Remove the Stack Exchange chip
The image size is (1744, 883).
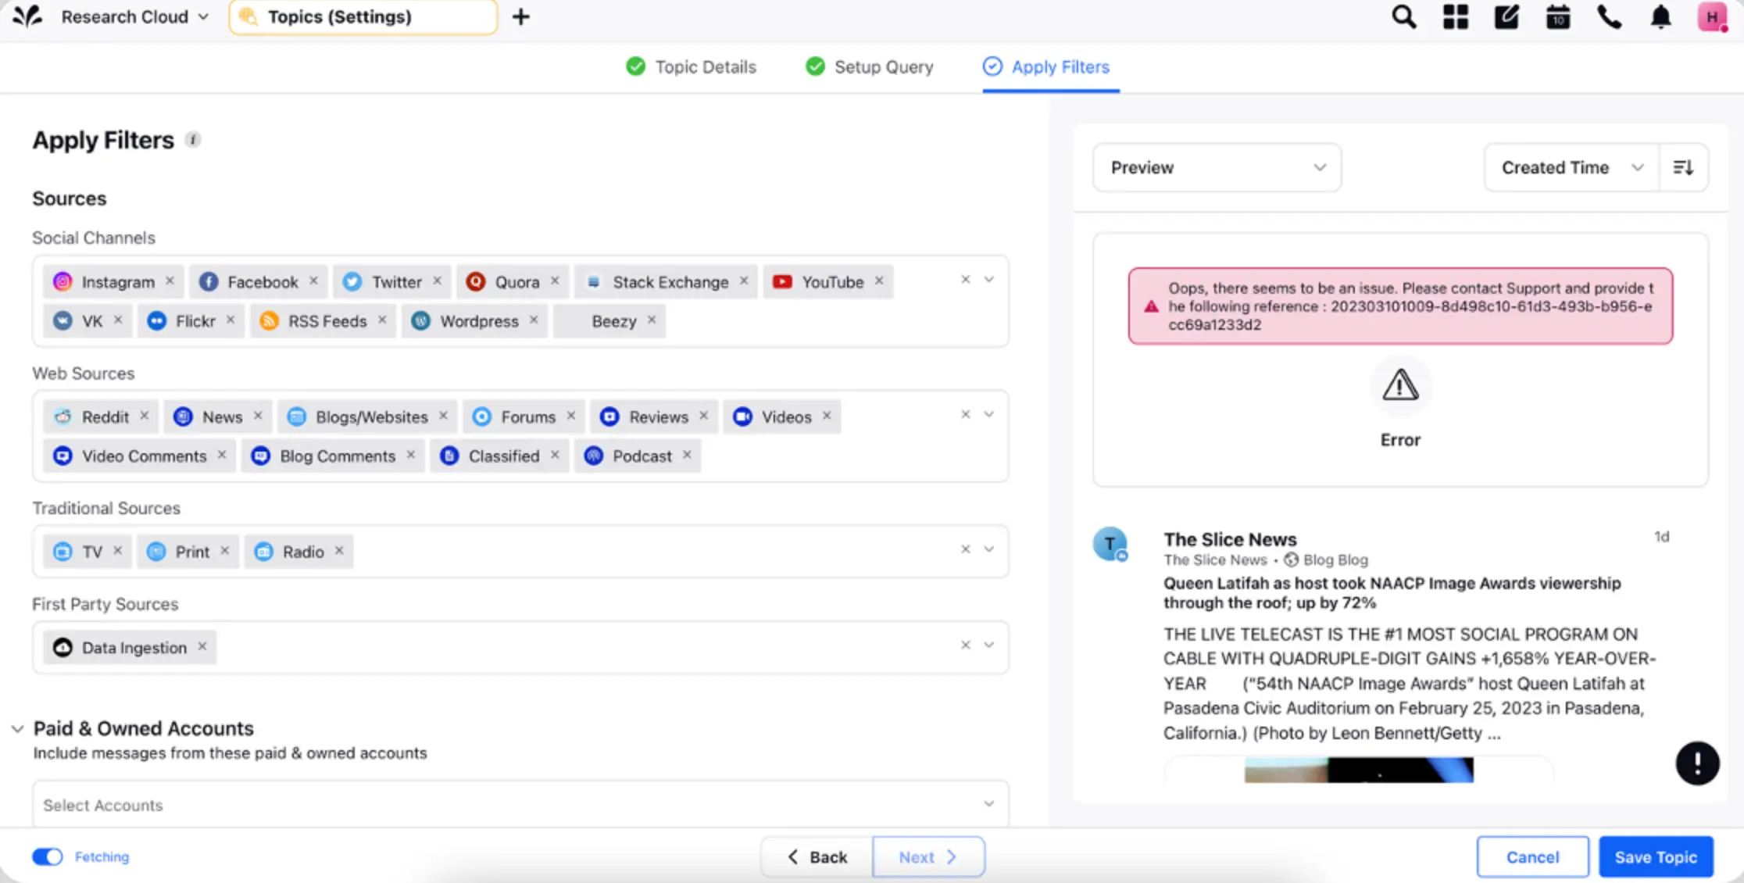744,281
